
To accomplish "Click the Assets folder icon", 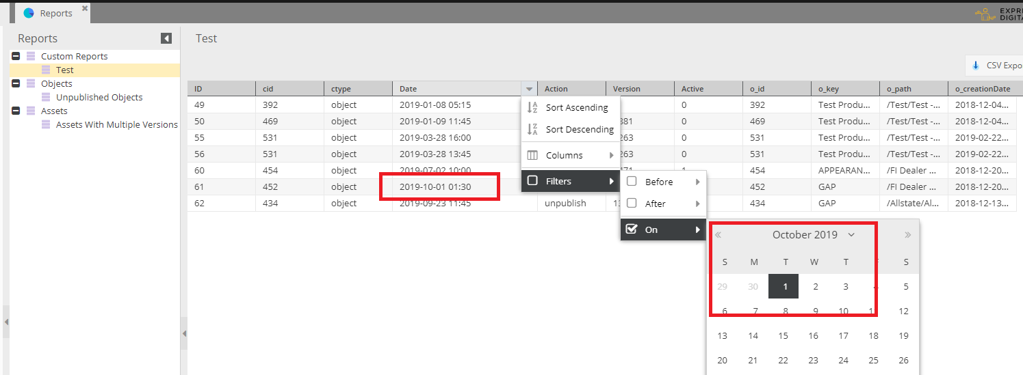I will pyautogui.click(x=31, y=111).
